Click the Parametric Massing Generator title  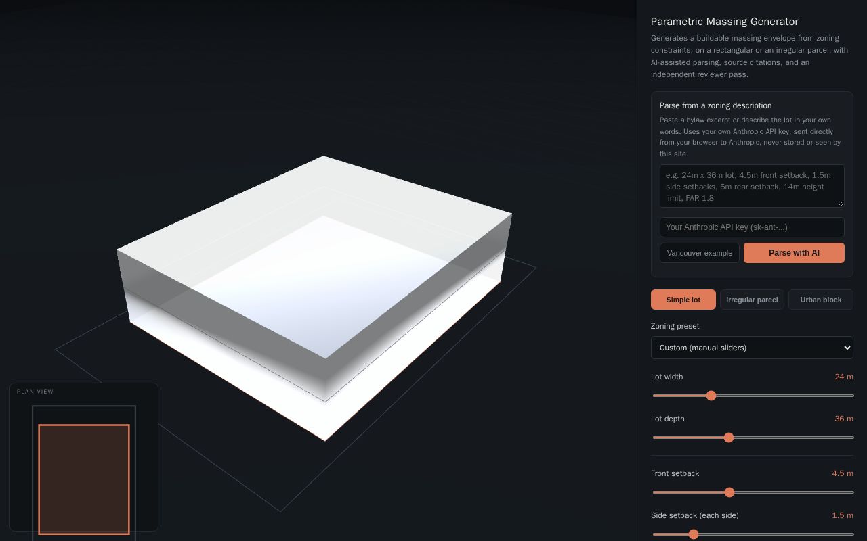point(724,22)
